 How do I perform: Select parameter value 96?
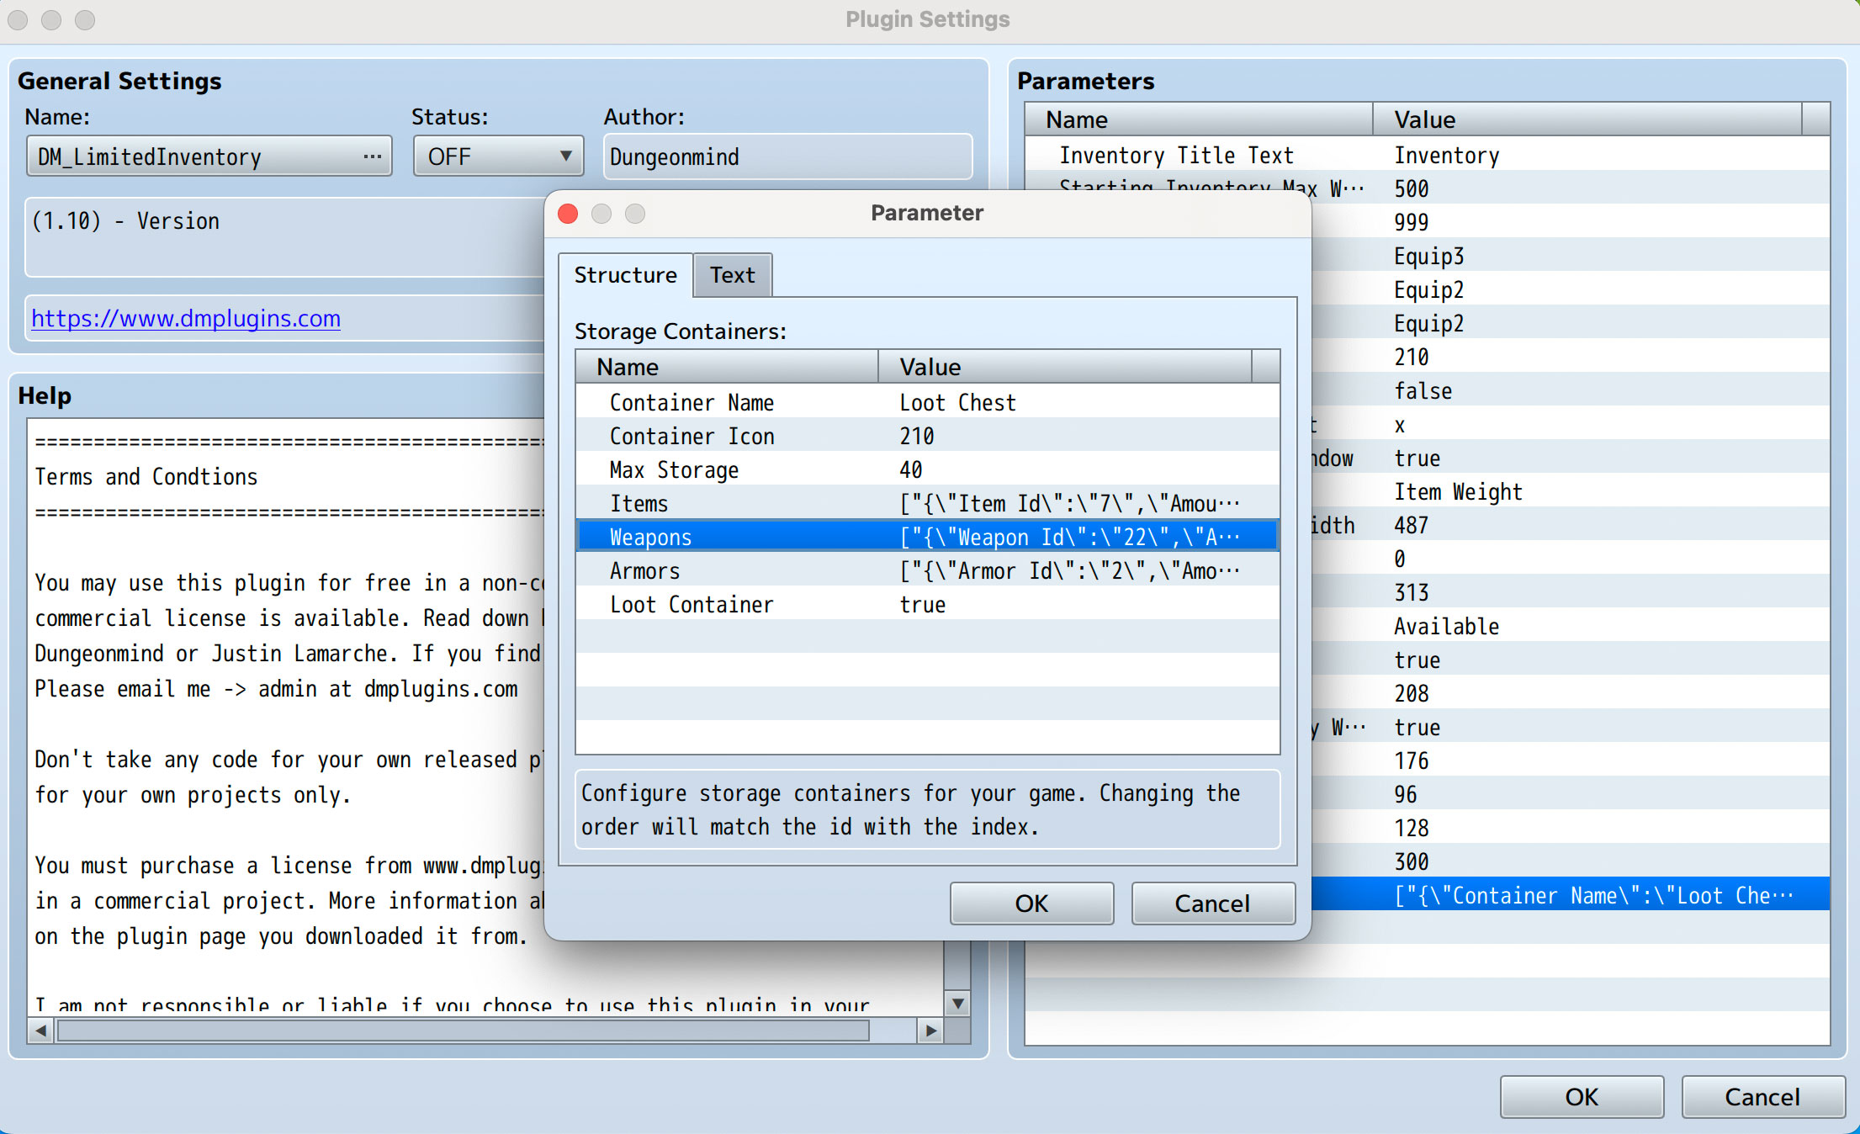1405,794
